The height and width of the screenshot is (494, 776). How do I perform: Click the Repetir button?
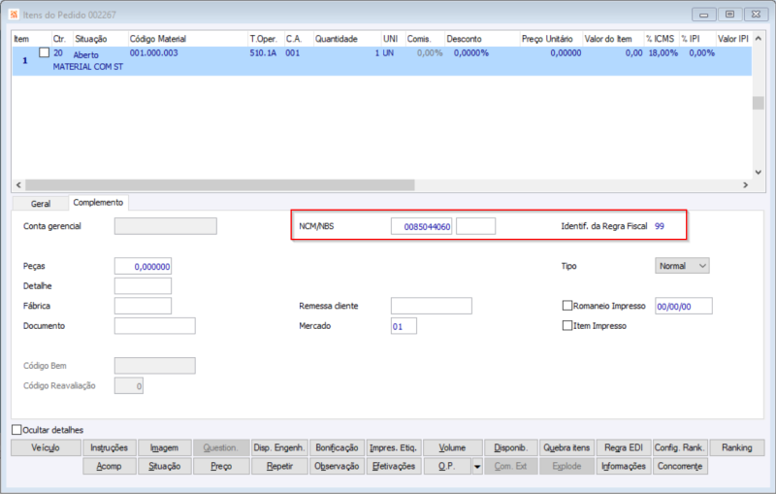tap(279, 466)
